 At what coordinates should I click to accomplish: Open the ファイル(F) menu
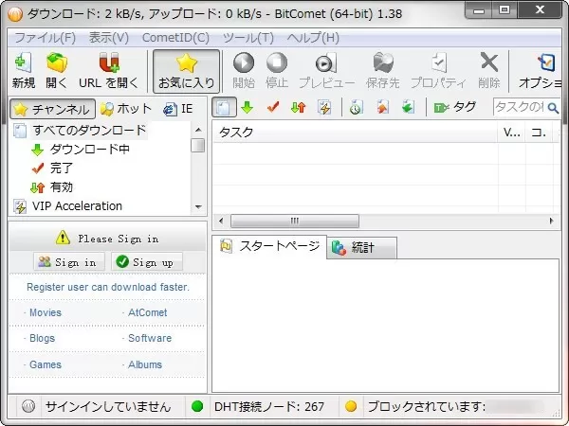click(45, 38)
